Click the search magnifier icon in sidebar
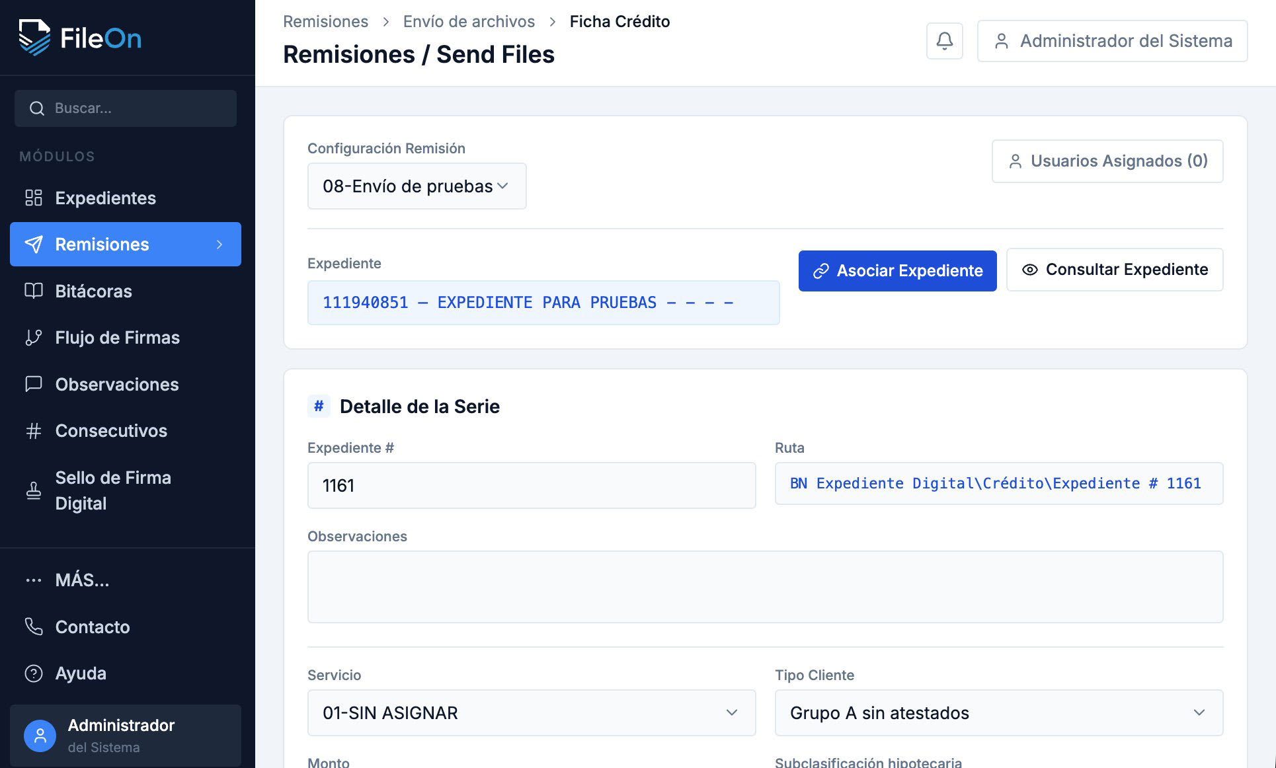This screenshot has width=1276, height=768. (x=37, y=108)
